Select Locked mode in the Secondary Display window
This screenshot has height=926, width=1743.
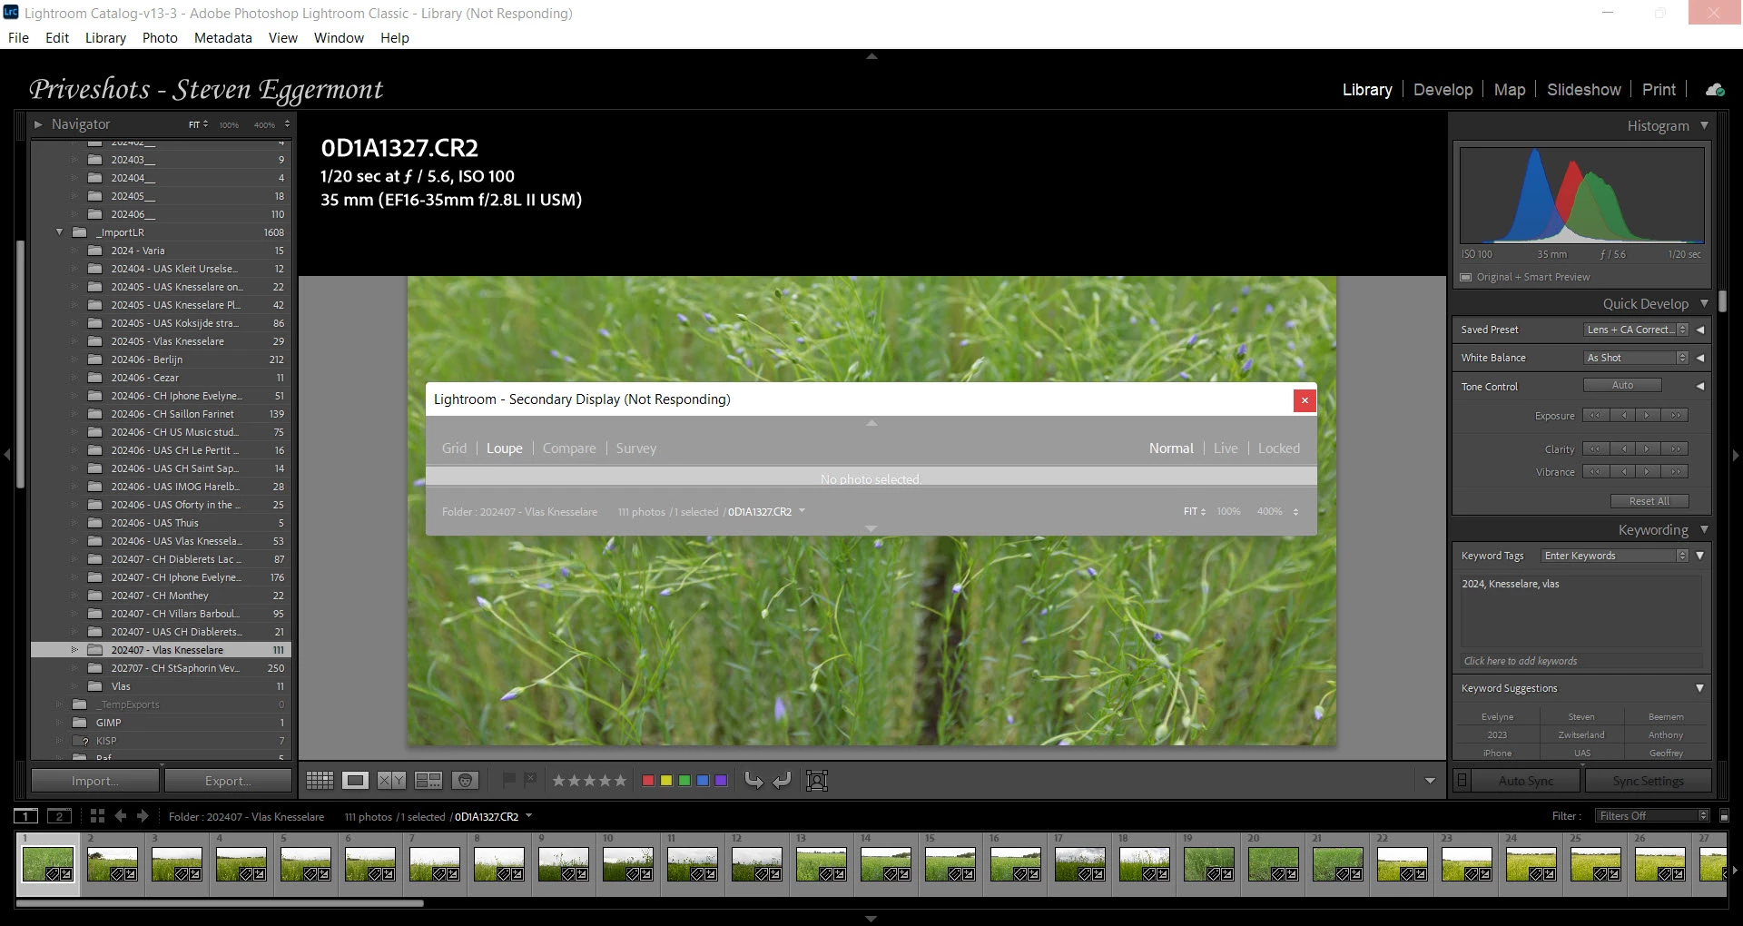(x=1278, y=448)
